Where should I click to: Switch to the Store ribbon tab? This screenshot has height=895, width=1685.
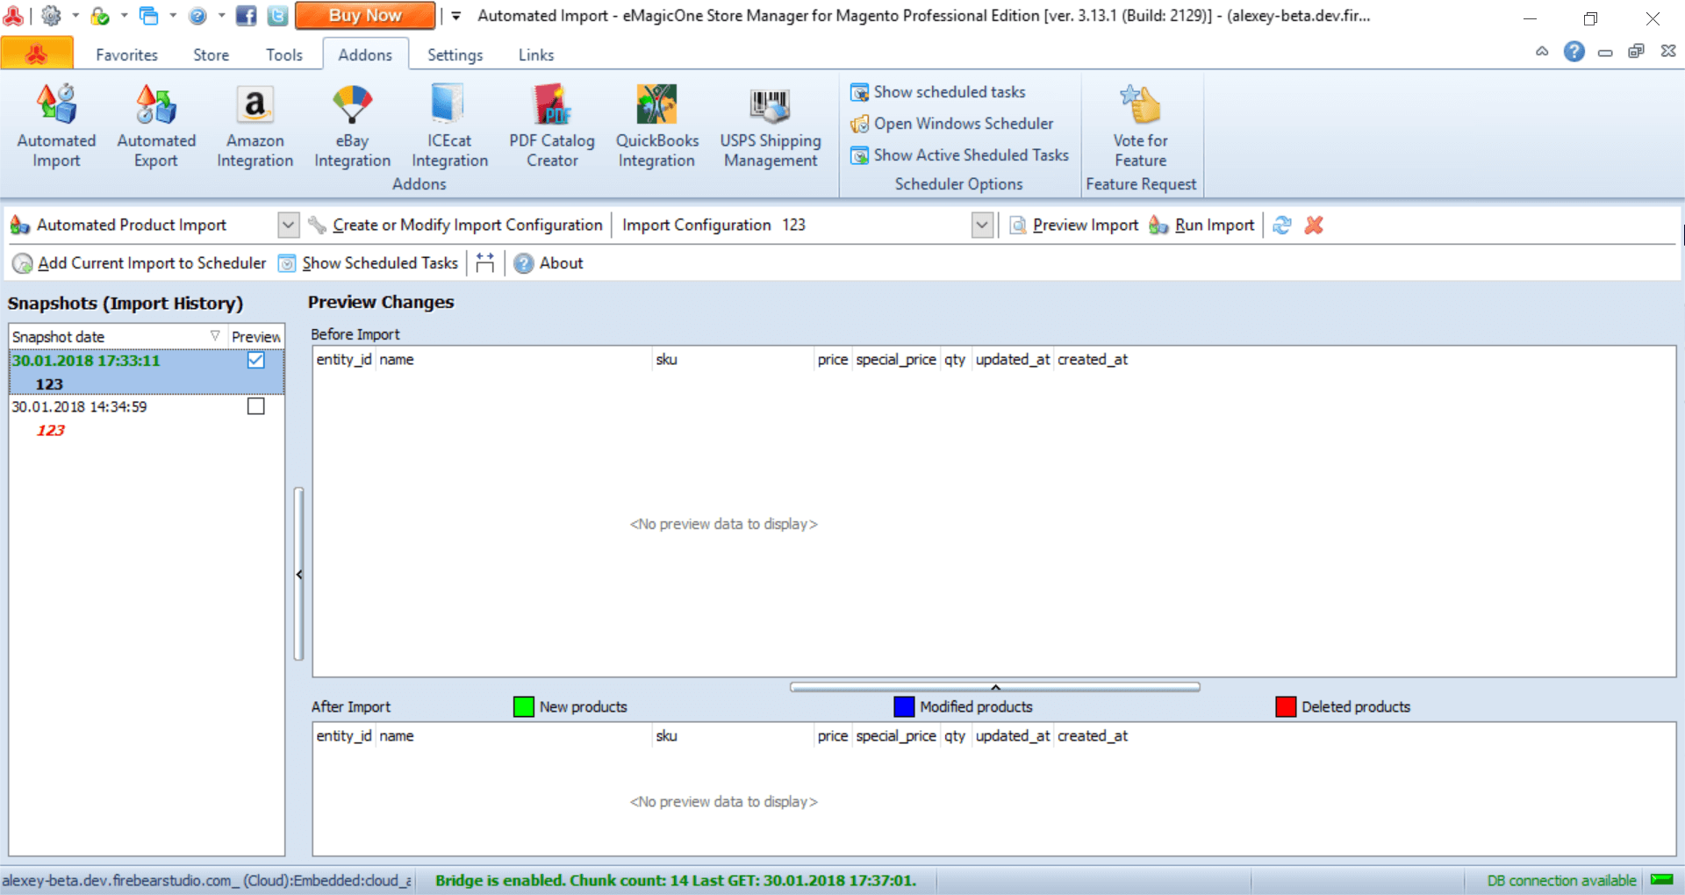[211, 55]
